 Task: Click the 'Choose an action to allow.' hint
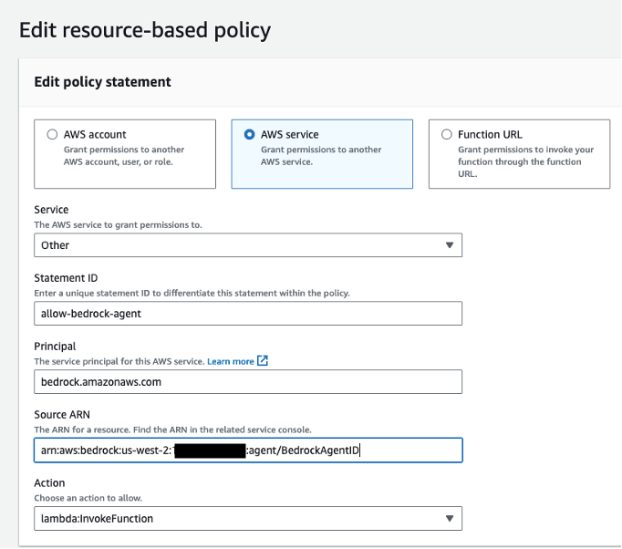click(88, 498)
